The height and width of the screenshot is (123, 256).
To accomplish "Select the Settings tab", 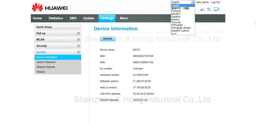I will [107, 18].
